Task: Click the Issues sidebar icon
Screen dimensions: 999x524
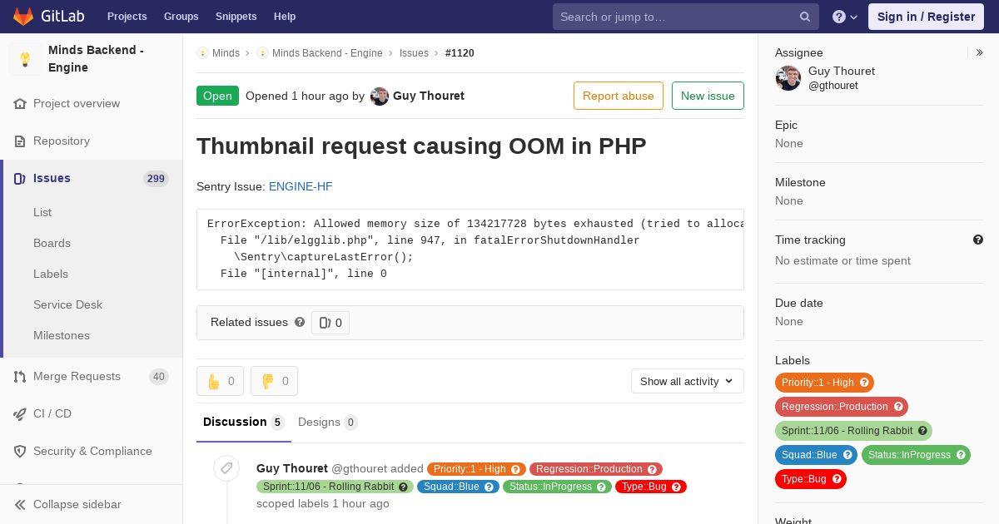Action: pyautogui.click(x=20, y=179)
